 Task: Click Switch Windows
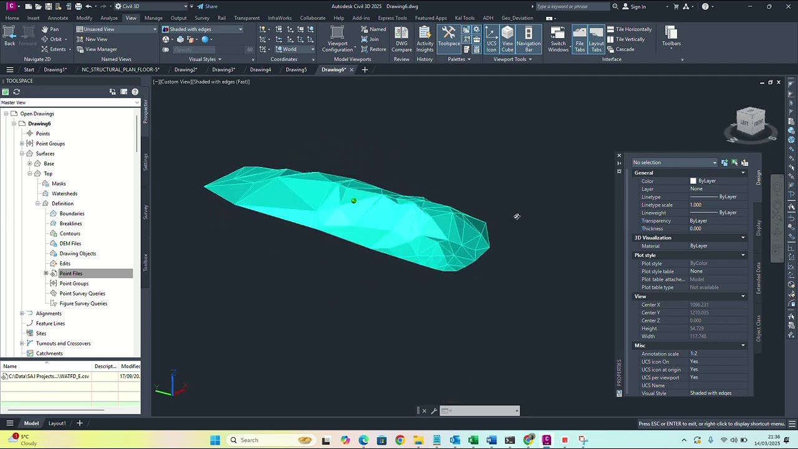click(x=558, y=39)
